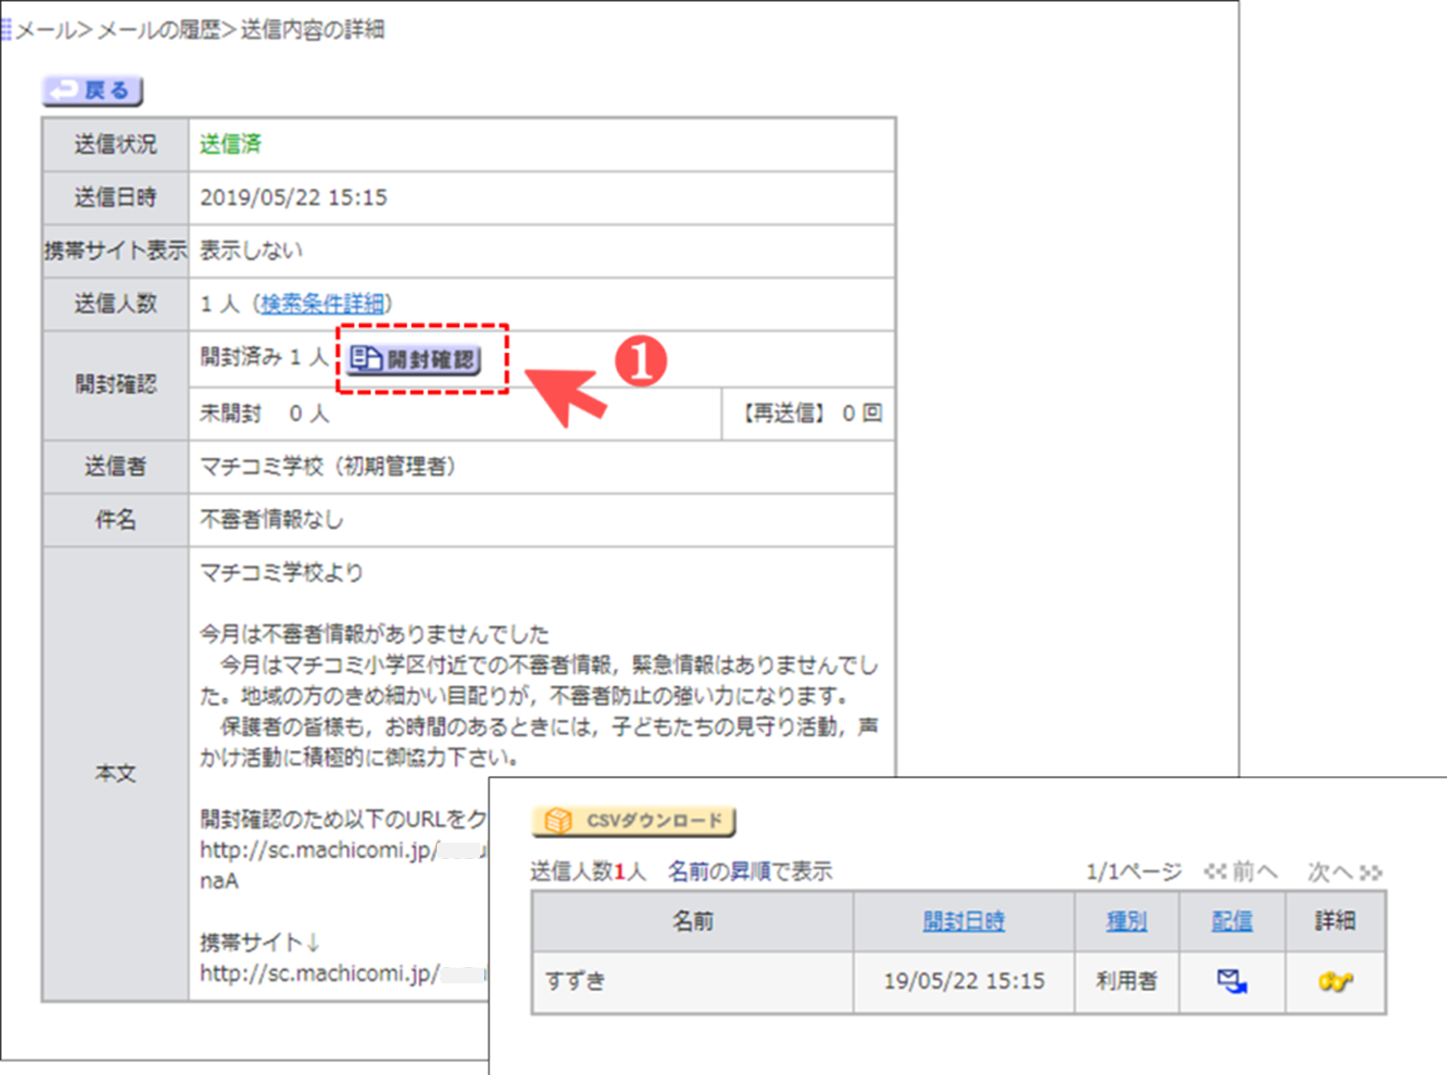Click the 戻る back button
1447x1075 pixels.
93,91
